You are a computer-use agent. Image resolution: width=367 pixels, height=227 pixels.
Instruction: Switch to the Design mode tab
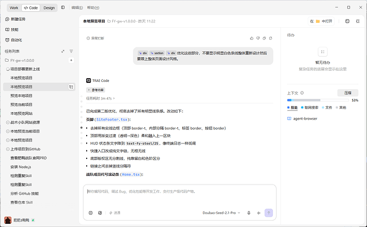click(49, 8)
